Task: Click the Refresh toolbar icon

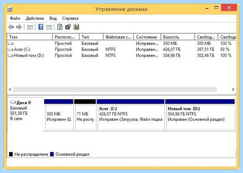Action: (x=60, y=27)
